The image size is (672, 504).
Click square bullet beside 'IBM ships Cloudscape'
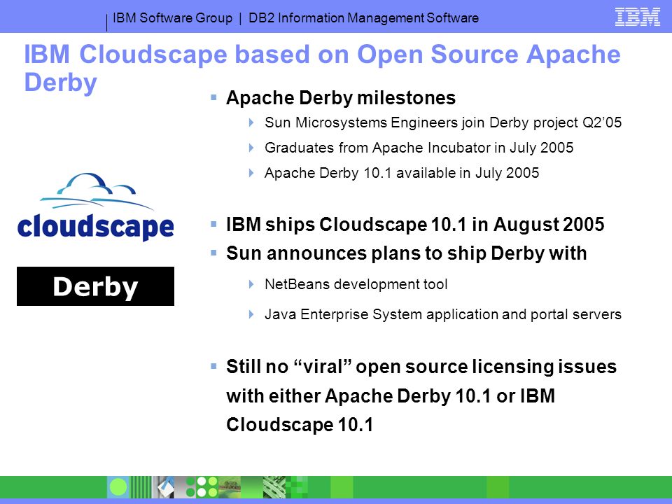click(214, 224)
